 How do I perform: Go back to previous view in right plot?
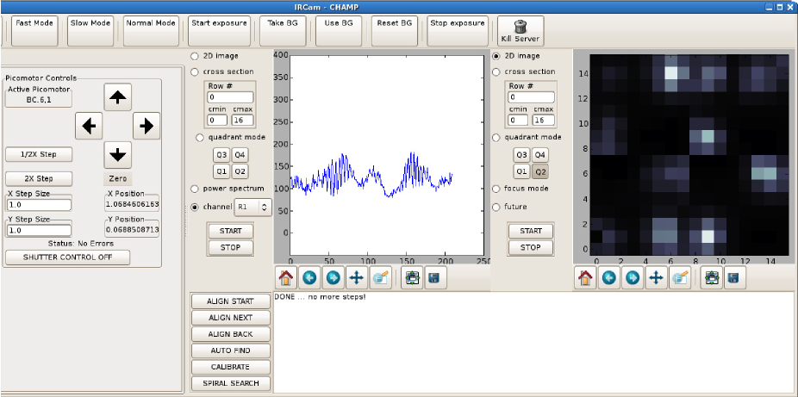(608, 278)
